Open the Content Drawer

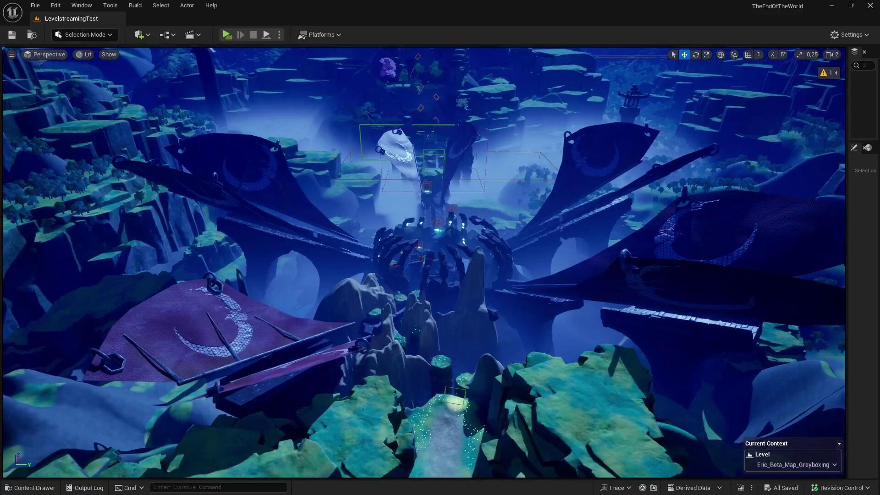click(x=30, y=488)
